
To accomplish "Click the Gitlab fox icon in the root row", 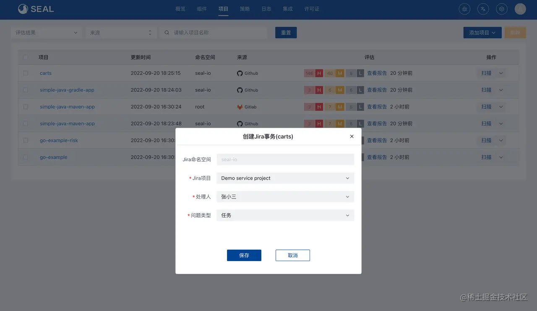I will click(x=240, y=107).
